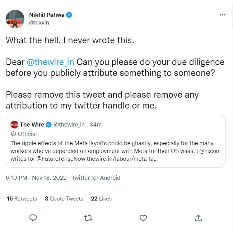This screenshot has height=231, width=233.
Task: Click the 6:10 PM Nov 18, 2022 timestamp
Action: (36, 178)
